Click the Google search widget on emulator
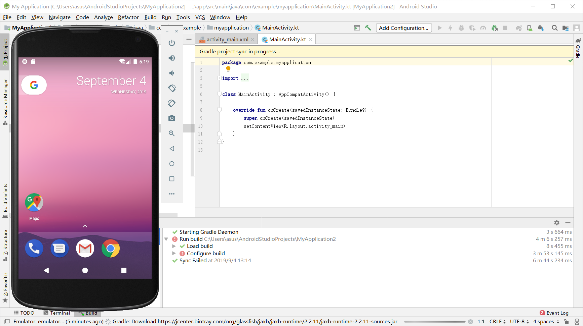Screen dimensions: 583x326 34,85
